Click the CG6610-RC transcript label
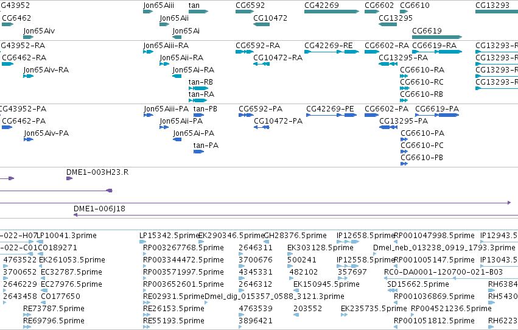Image resolution: width=518 pixels, height=330 pixels. [422, 82]
